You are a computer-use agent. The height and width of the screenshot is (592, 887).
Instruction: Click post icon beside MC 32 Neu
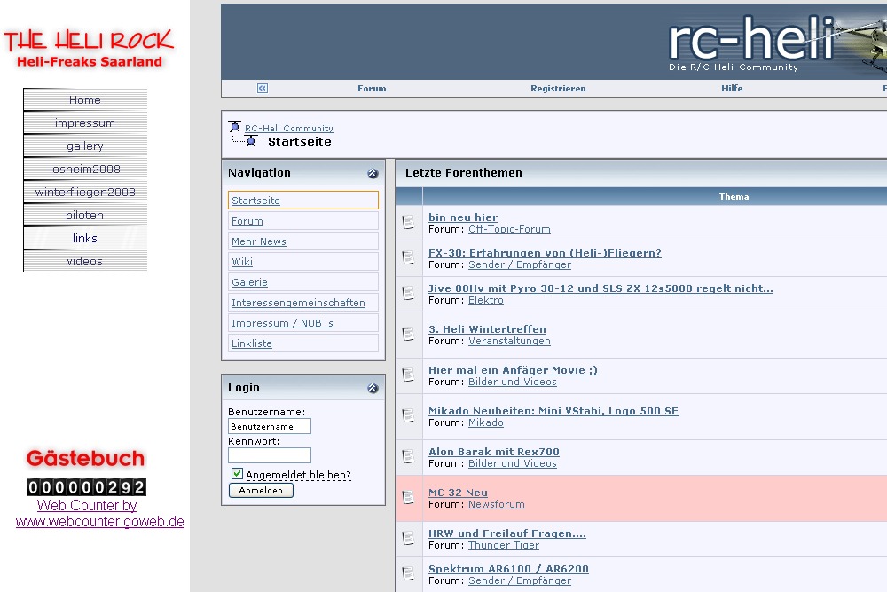408,498
